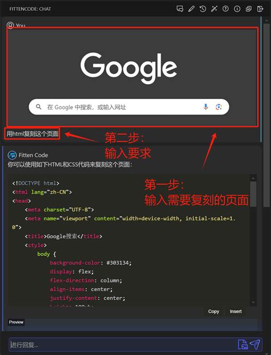Image resolution: width=271 pixels, height=355 pixels.
Task: Click the chat panel vertical scrollbar
Action: click(267, 116)
